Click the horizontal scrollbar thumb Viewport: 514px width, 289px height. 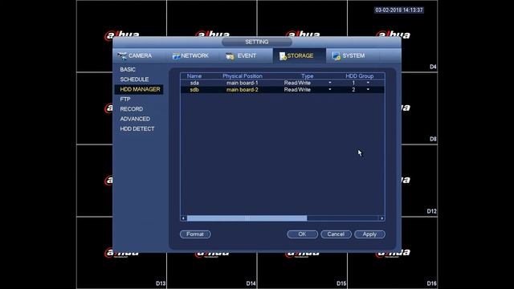tap(247, 218)
